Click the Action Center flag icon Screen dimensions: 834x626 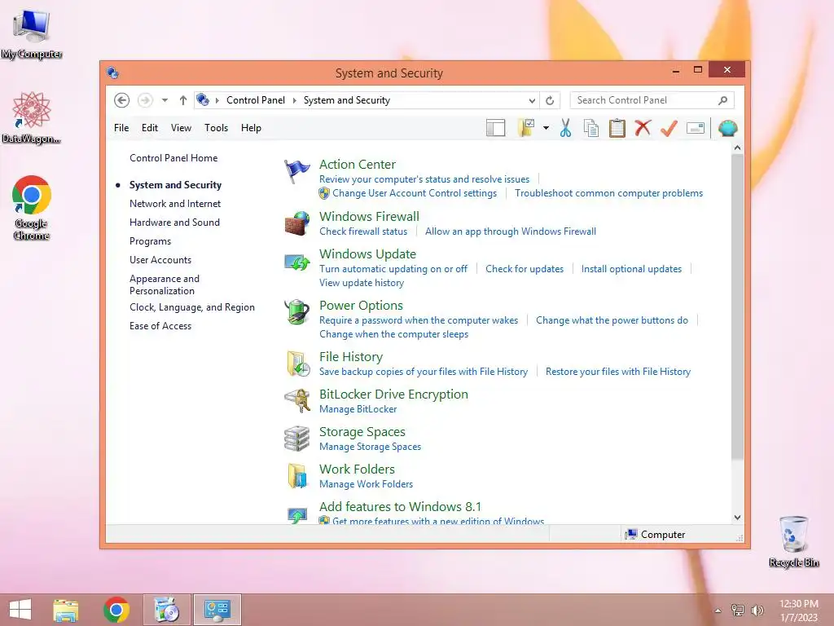[296, 171]
